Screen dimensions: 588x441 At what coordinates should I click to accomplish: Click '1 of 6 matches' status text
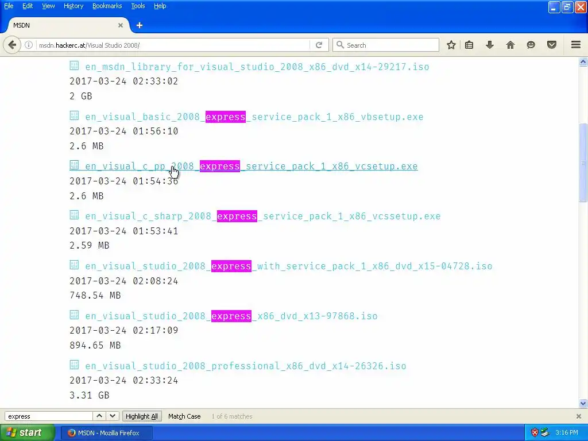232,416
